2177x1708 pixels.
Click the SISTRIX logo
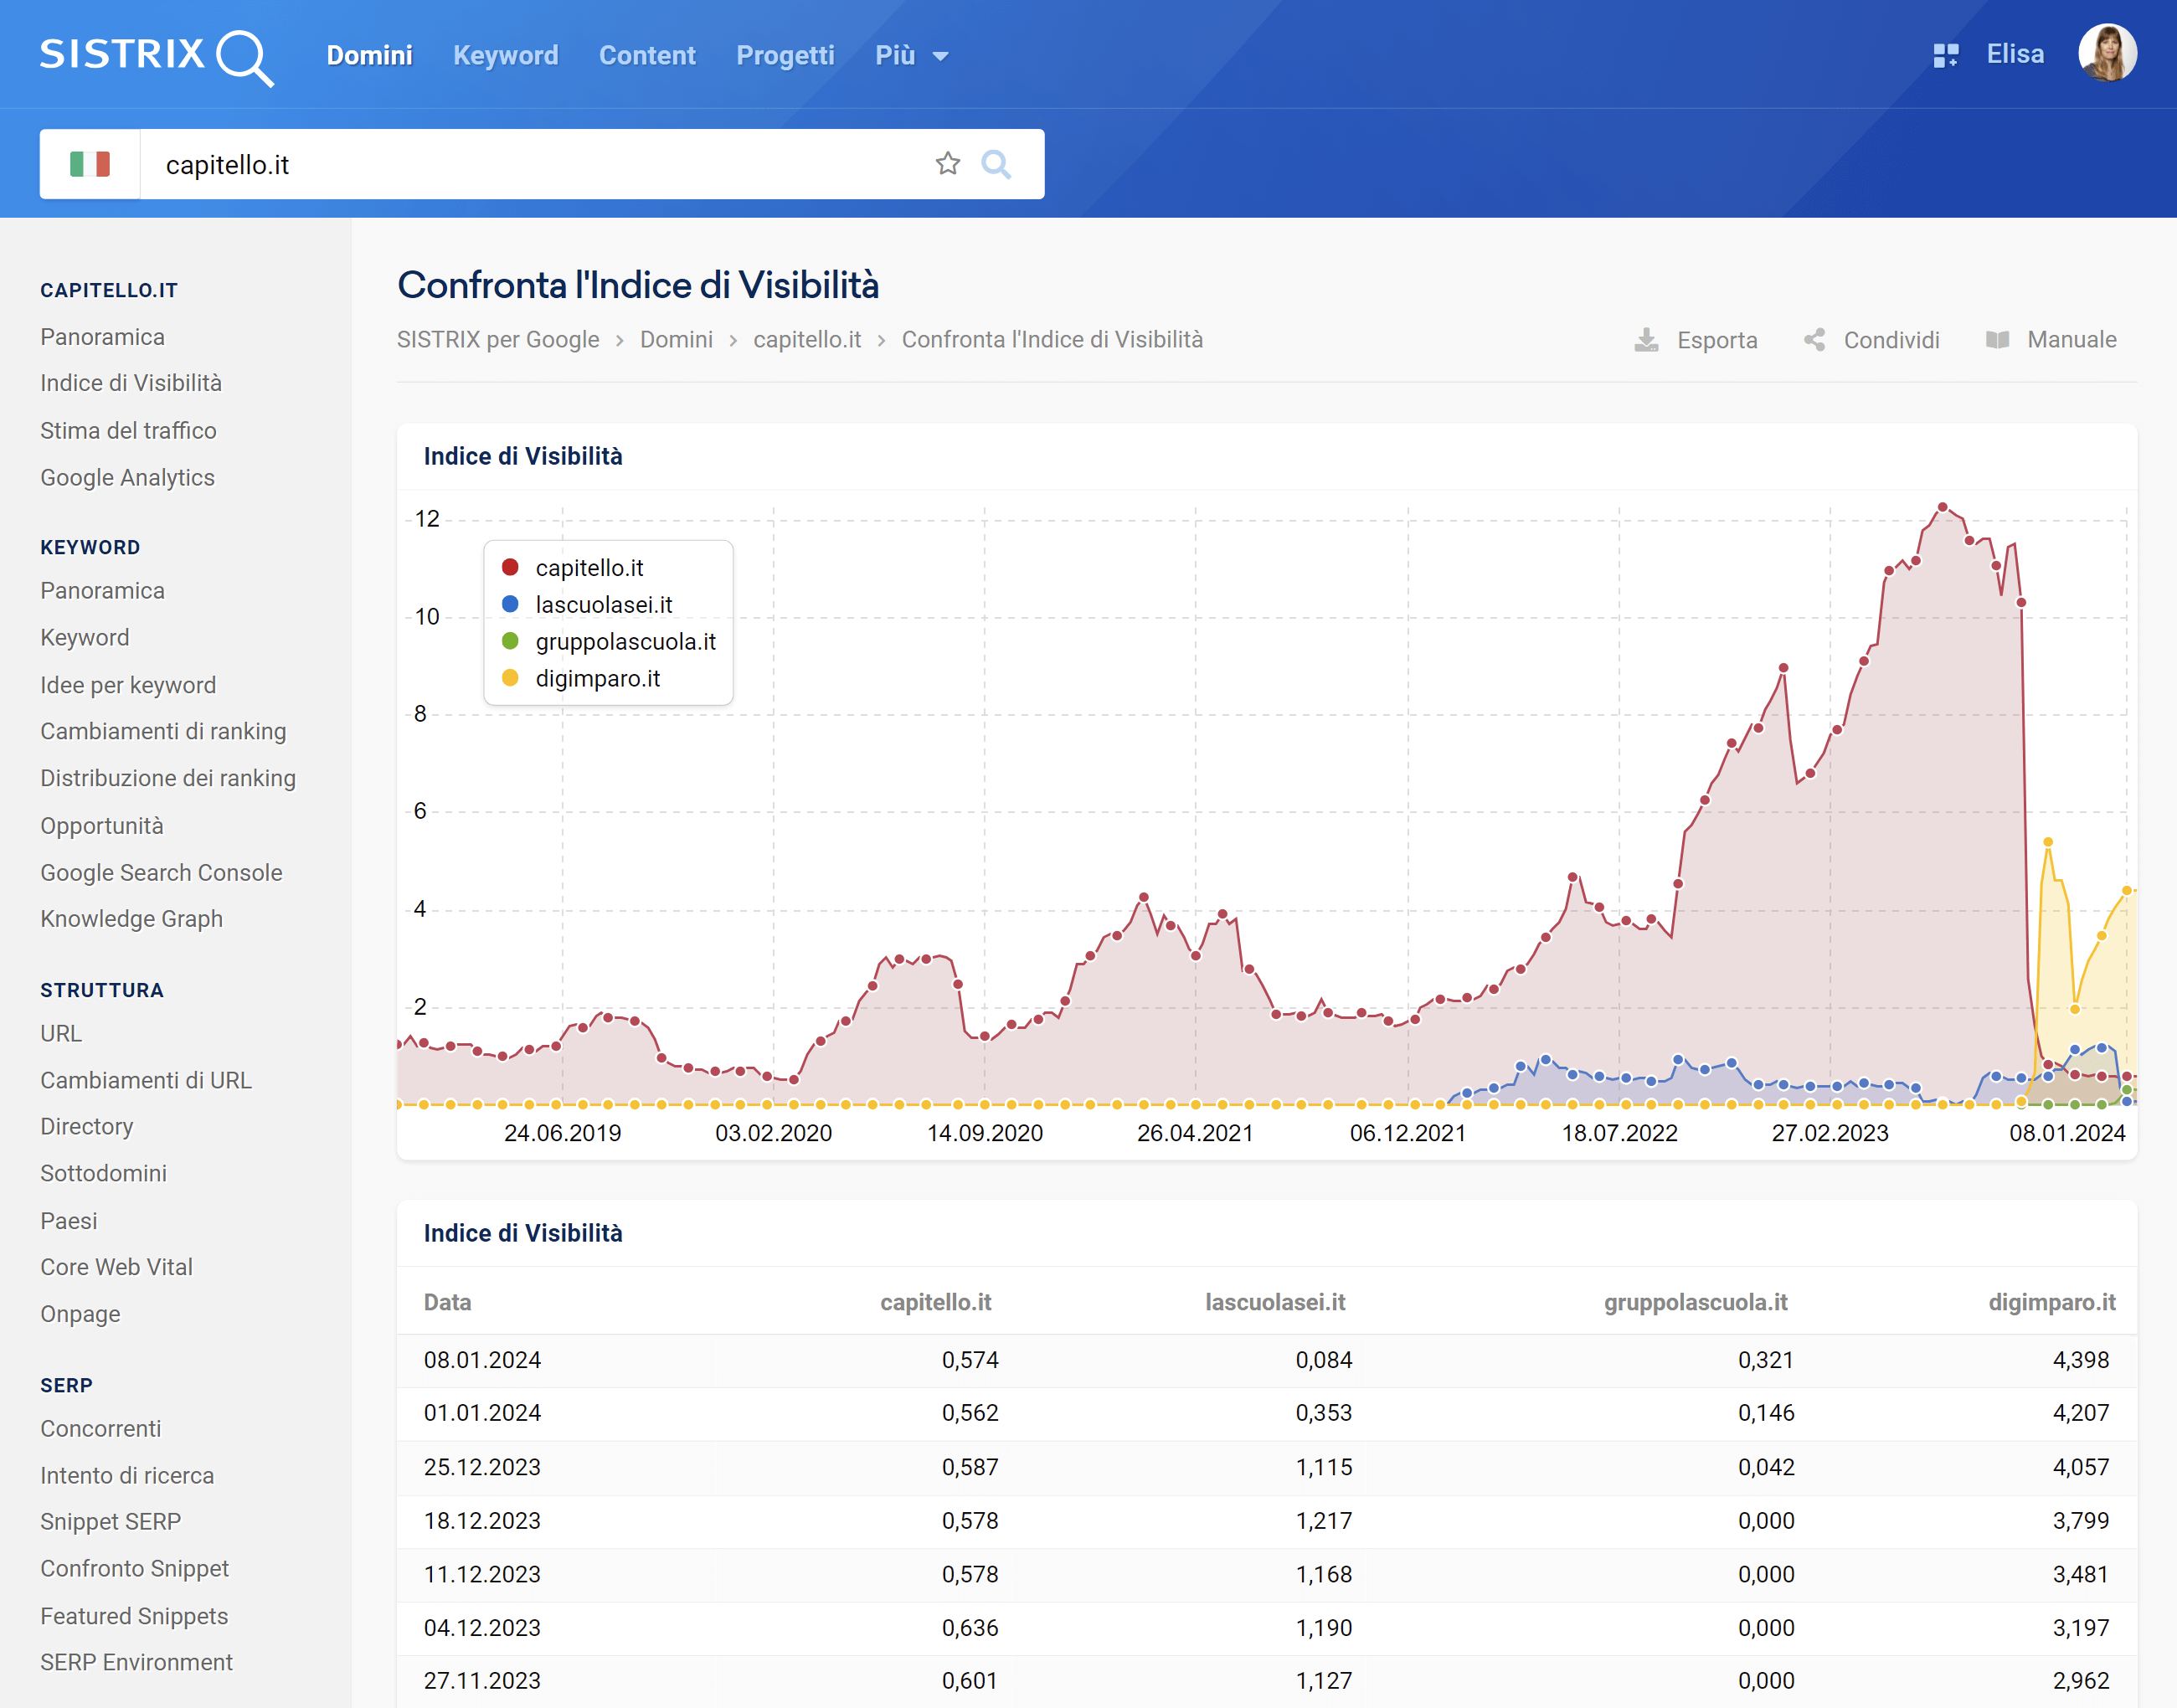(157, 56)
